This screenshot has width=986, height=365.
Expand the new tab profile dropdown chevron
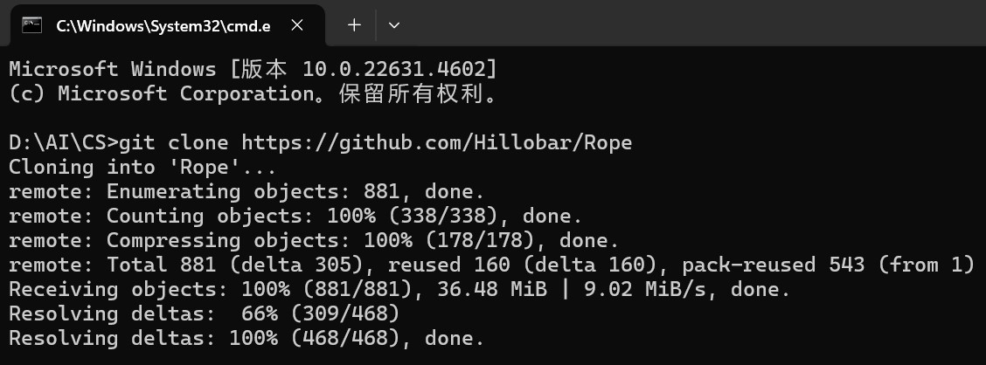click(x=394, y=25)
